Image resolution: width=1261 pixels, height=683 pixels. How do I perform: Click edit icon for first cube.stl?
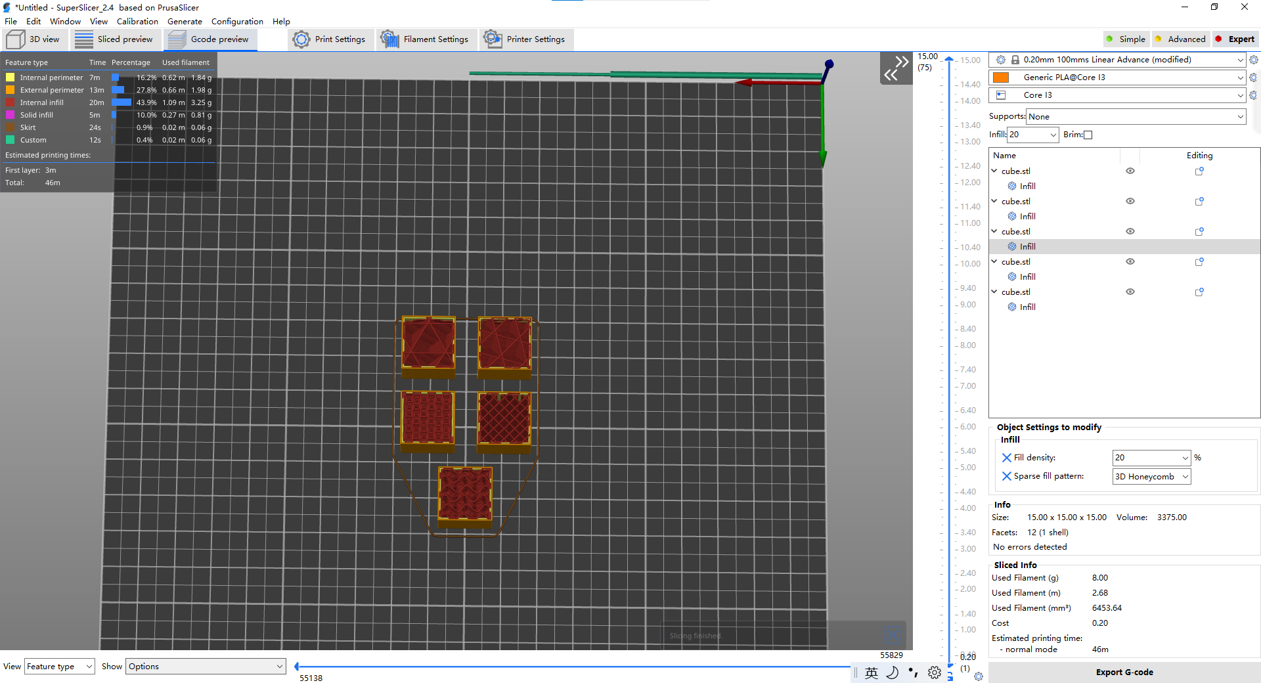[1199, 171]
